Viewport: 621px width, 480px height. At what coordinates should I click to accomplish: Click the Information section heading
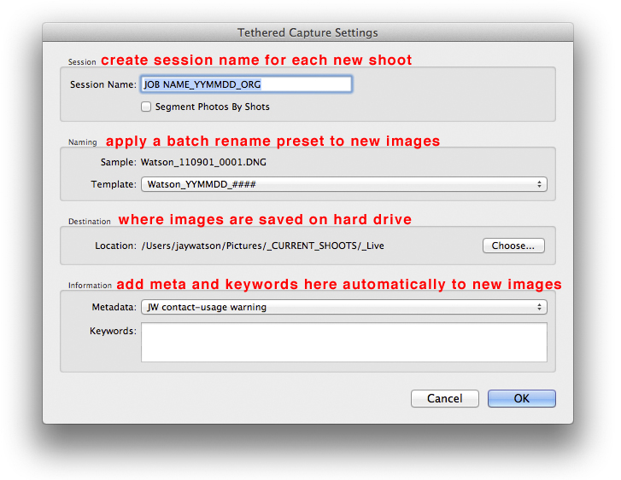[x=90, y=286]
